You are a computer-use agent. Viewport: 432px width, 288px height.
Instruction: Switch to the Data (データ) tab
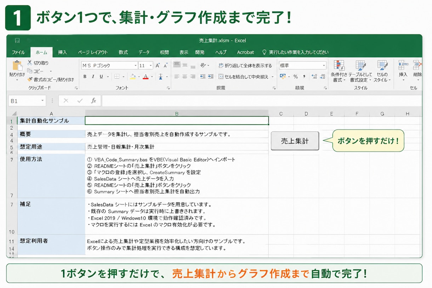pos(144,52)
